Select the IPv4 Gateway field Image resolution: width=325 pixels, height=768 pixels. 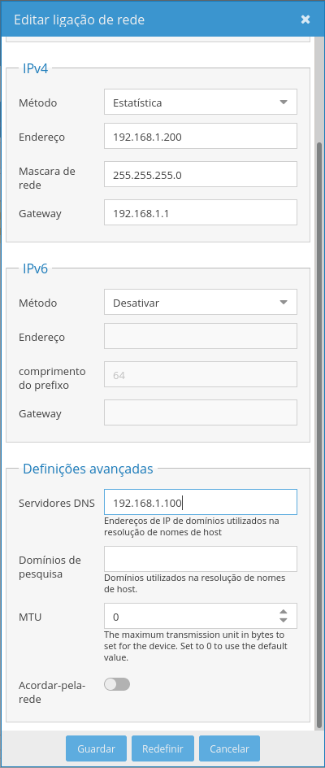[200, 212]
